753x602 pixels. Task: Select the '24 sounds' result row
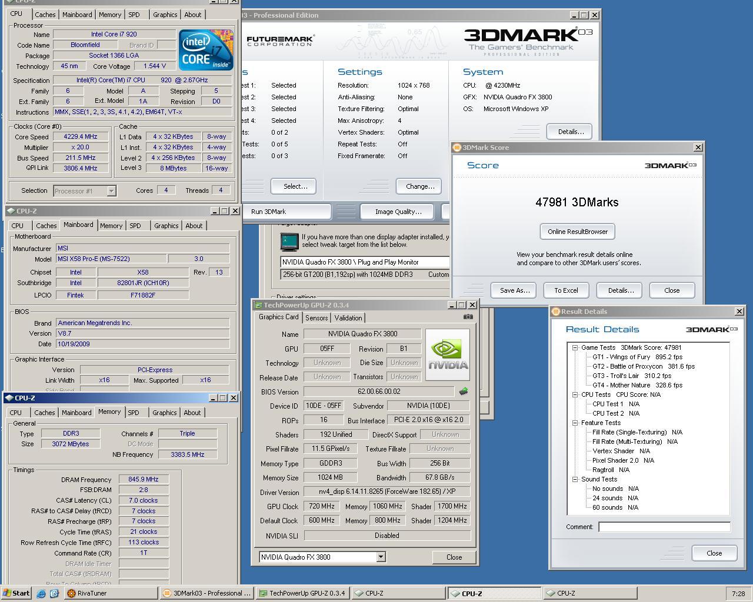[x=615, y=498]
